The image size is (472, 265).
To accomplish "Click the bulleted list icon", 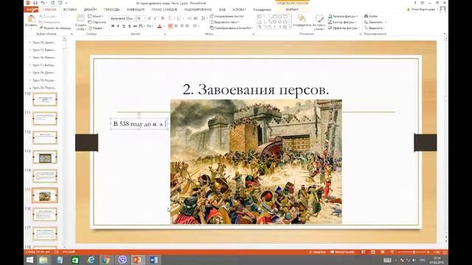I will pos(170,18).
